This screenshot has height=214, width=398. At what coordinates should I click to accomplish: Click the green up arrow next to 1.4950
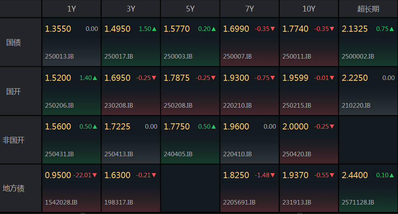pos(154,29)
